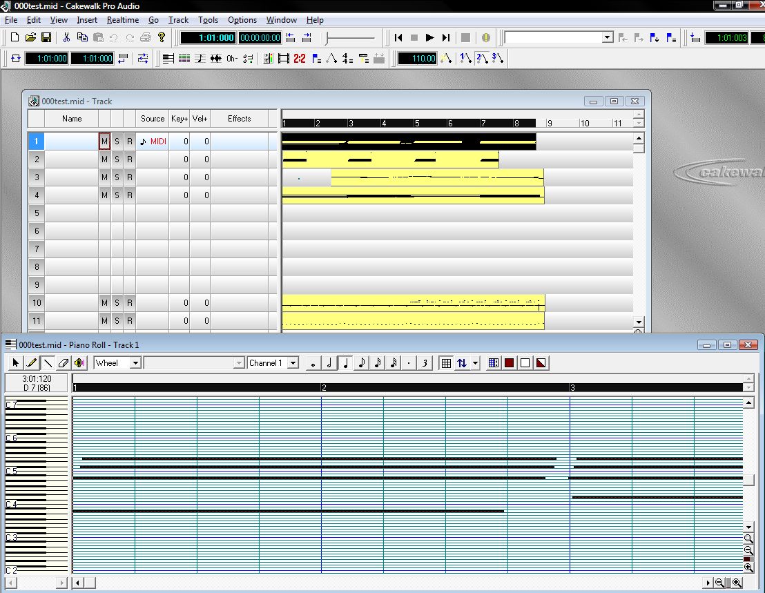Open the Options menu

(242, 20)
